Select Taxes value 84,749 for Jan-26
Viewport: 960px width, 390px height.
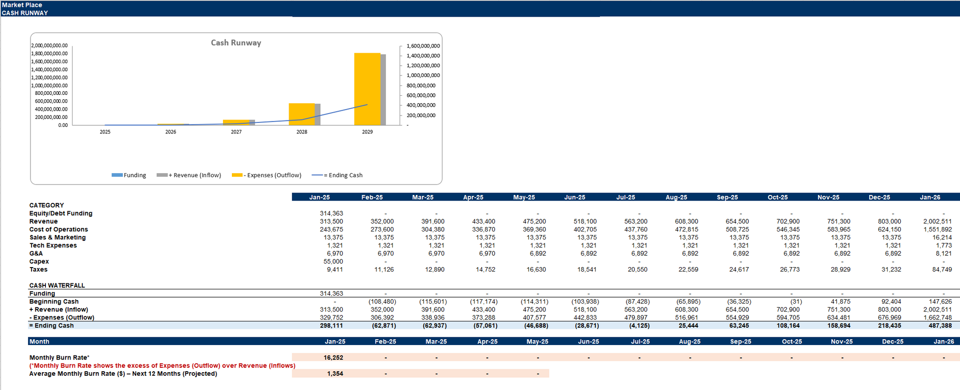(x=942, y=270)
